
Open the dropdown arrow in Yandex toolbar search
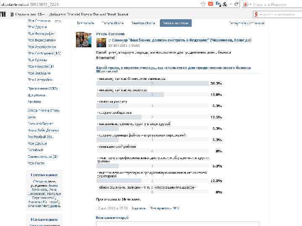coord(260,14)
